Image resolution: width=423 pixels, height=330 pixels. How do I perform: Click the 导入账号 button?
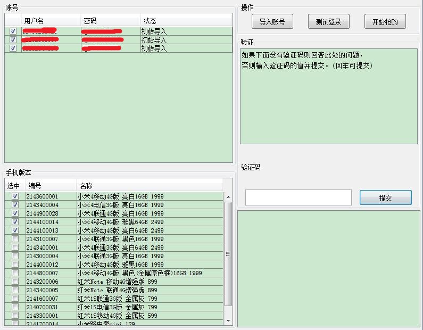(272, 22)
